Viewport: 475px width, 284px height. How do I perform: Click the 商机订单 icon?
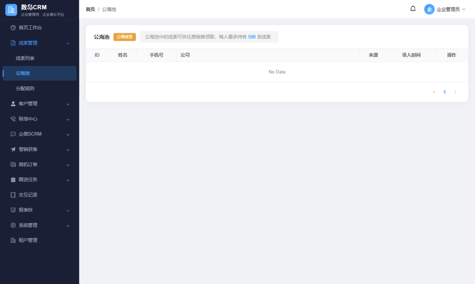(13, 164)
